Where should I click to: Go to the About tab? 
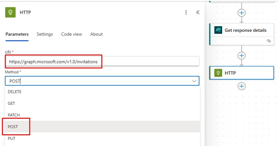pos(96,34)
